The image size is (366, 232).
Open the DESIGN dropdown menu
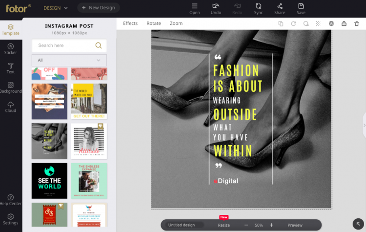click(56, 8)
